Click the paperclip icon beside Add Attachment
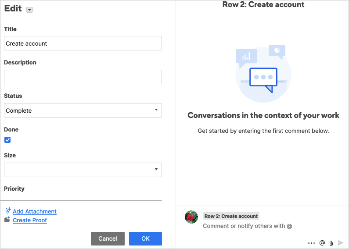 [7, 211]
